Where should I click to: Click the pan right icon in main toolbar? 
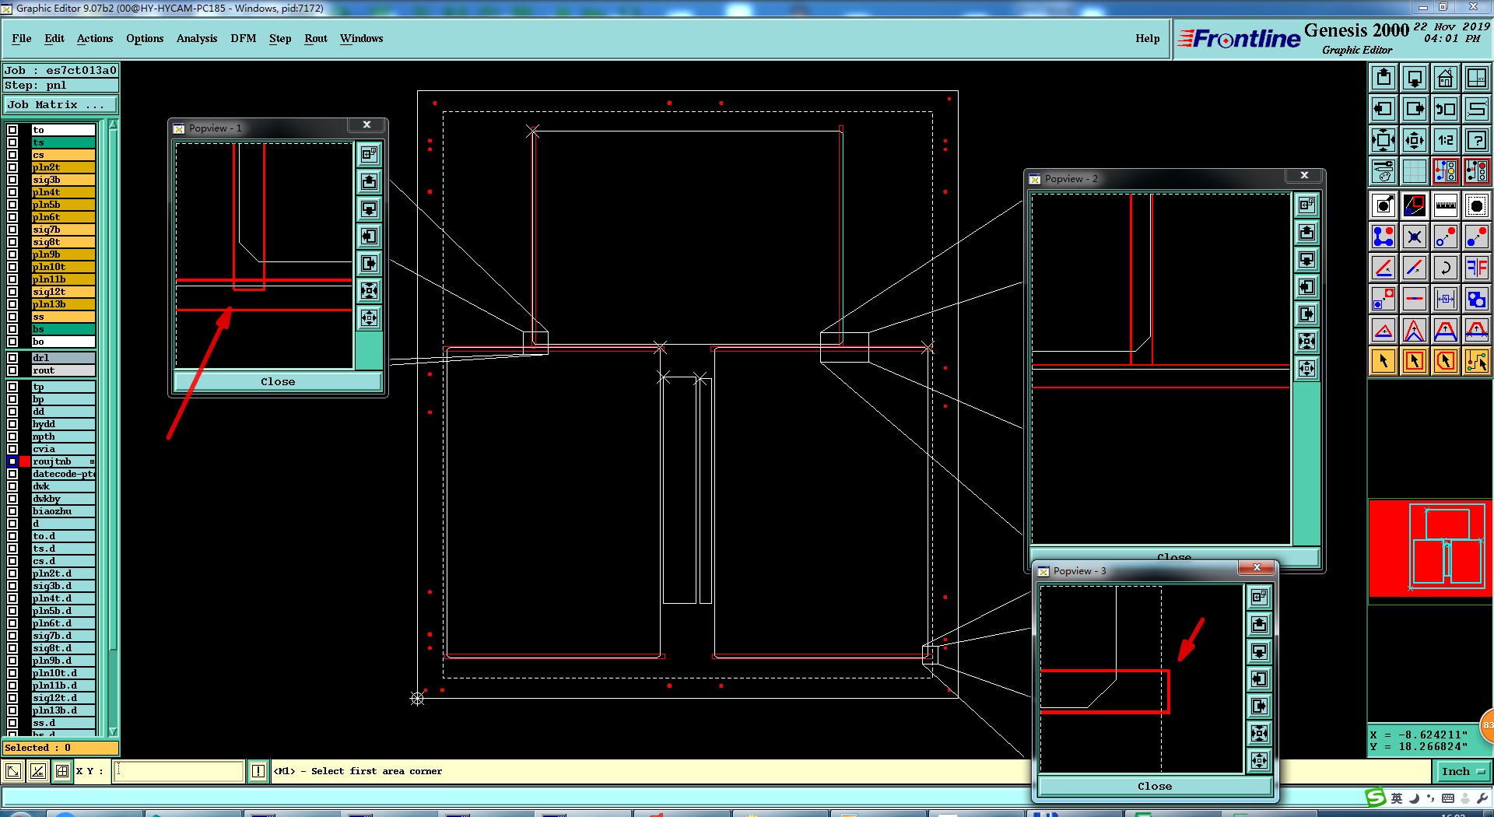coord(1415,109)
